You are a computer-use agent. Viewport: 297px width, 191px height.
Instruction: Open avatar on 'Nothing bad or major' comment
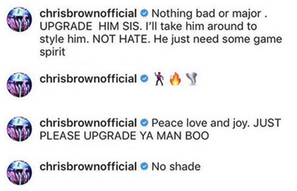coord(19,20)
